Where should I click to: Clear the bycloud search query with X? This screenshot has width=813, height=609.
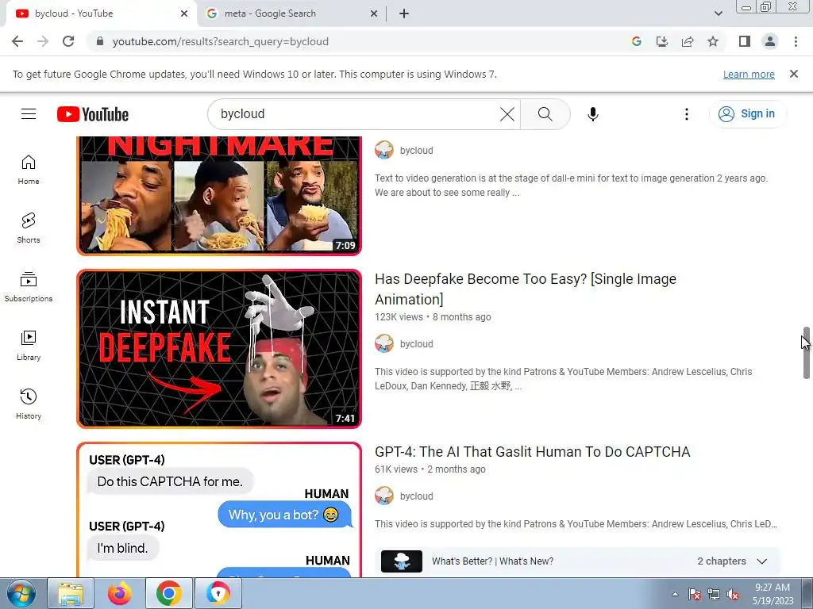[x=507, y=114]
